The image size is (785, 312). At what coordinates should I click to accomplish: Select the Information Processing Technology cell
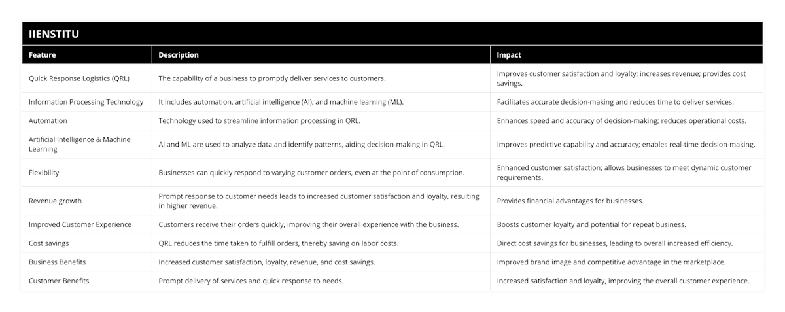point(86,102)
